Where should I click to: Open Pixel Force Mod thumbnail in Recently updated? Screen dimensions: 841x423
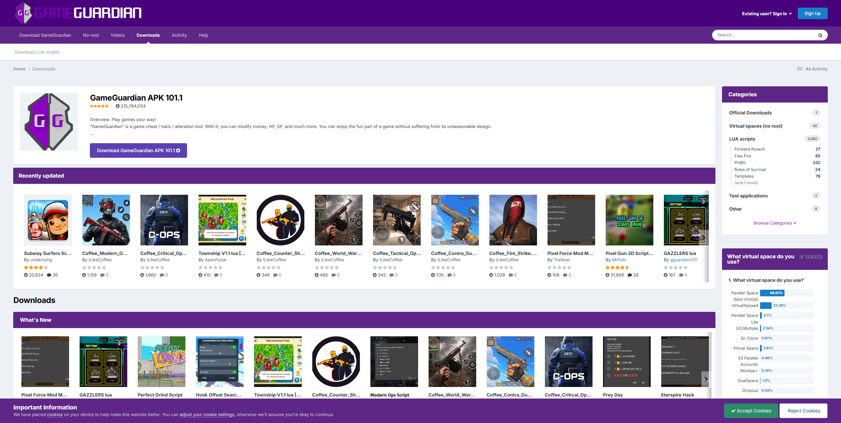tap(571, 220)
